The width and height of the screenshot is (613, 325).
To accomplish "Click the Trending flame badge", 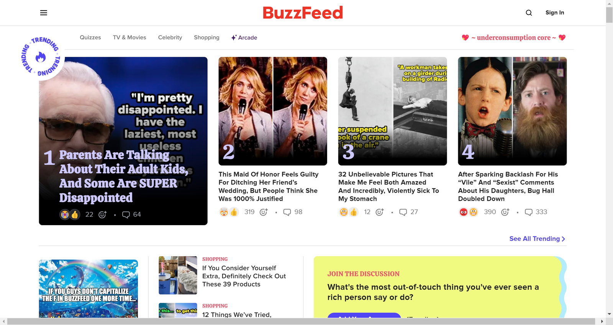I will (x=41, y=57).
